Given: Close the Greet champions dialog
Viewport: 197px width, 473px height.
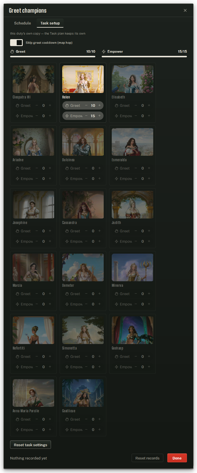Looking at the screenshot, I should tap(185, 10).
